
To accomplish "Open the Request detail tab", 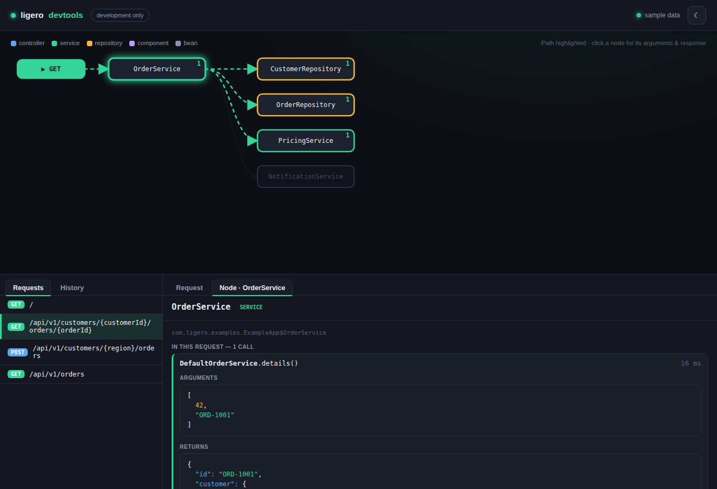I will pos(190,288).
